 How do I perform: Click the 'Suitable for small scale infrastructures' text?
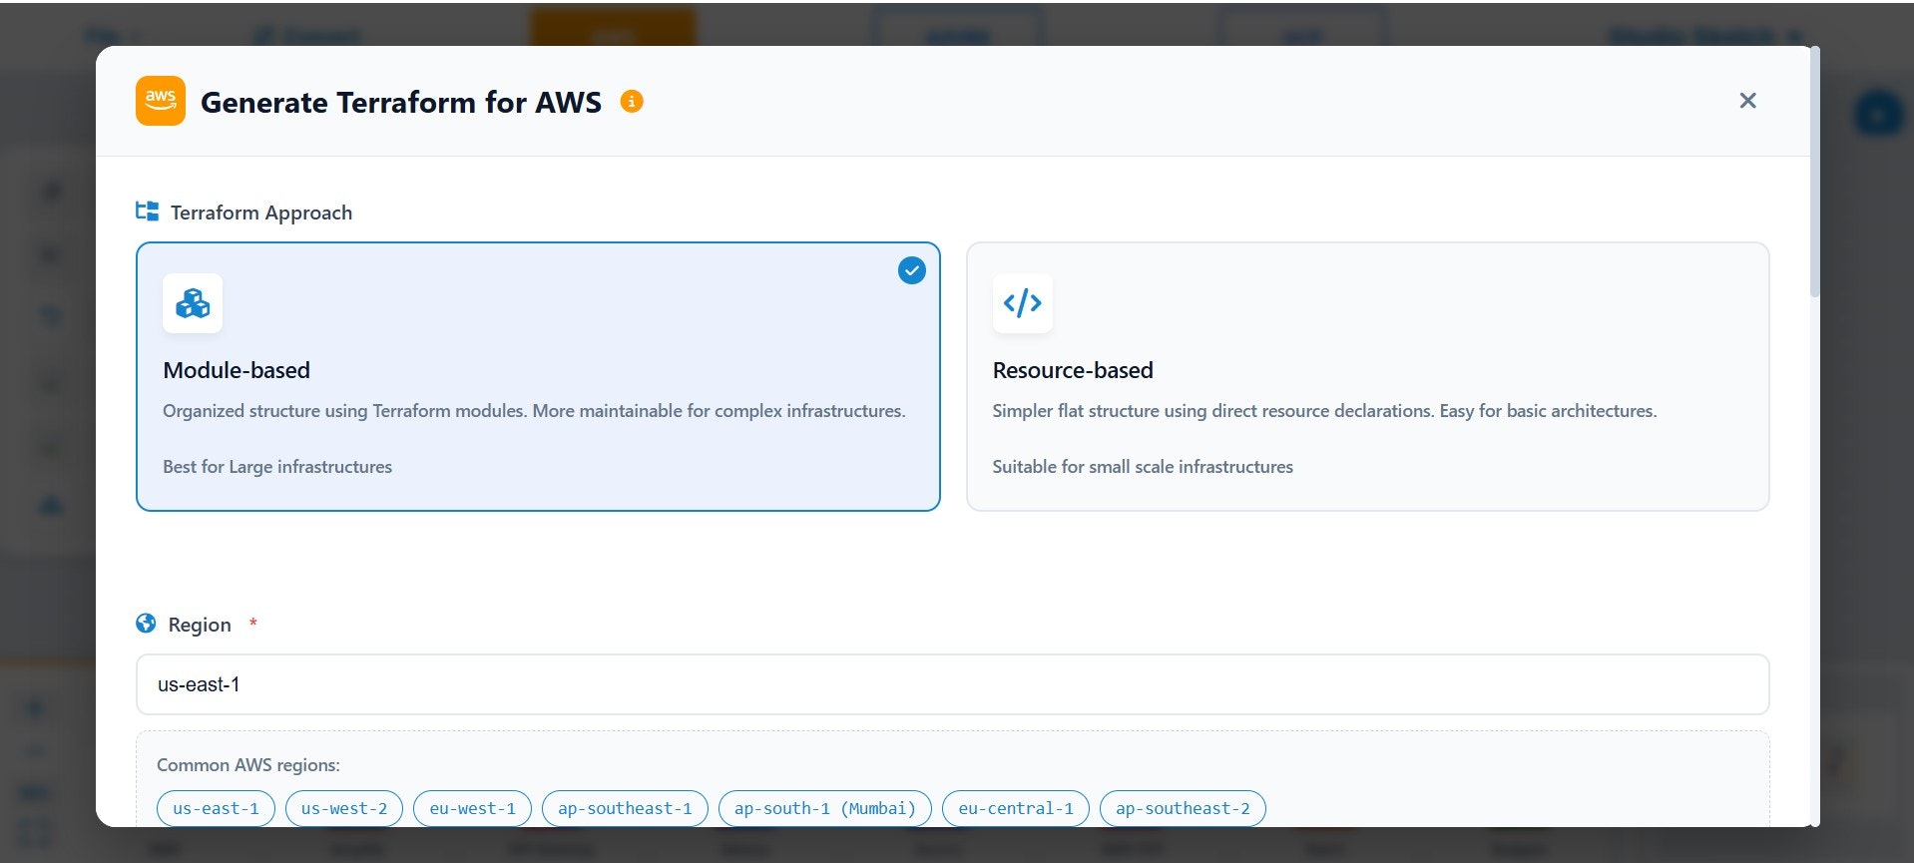click(x=1143, y=467)
